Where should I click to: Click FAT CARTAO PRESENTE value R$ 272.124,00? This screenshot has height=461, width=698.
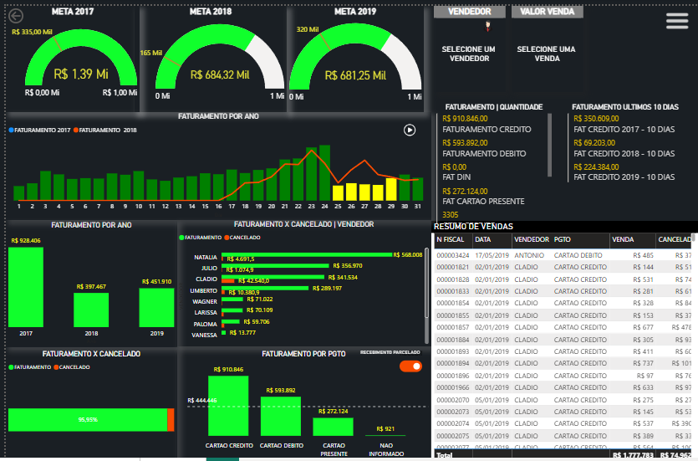point(465,192)
